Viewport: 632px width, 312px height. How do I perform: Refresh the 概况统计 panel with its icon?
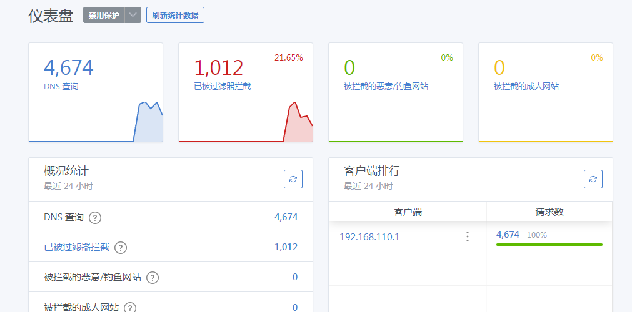pyautogui.click(x=293, y=179)
